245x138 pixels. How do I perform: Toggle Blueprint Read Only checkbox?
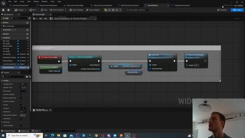coord(21,98)
